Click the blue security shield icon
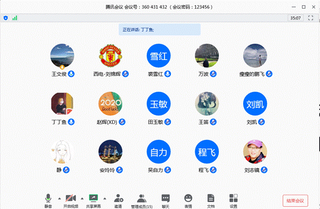 click(6, 18)
